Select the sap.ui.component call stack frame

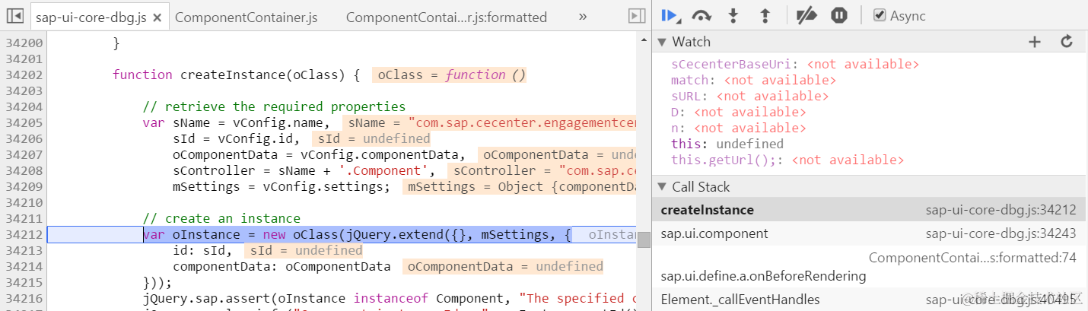pyautogui.click(x=870, y=233)
